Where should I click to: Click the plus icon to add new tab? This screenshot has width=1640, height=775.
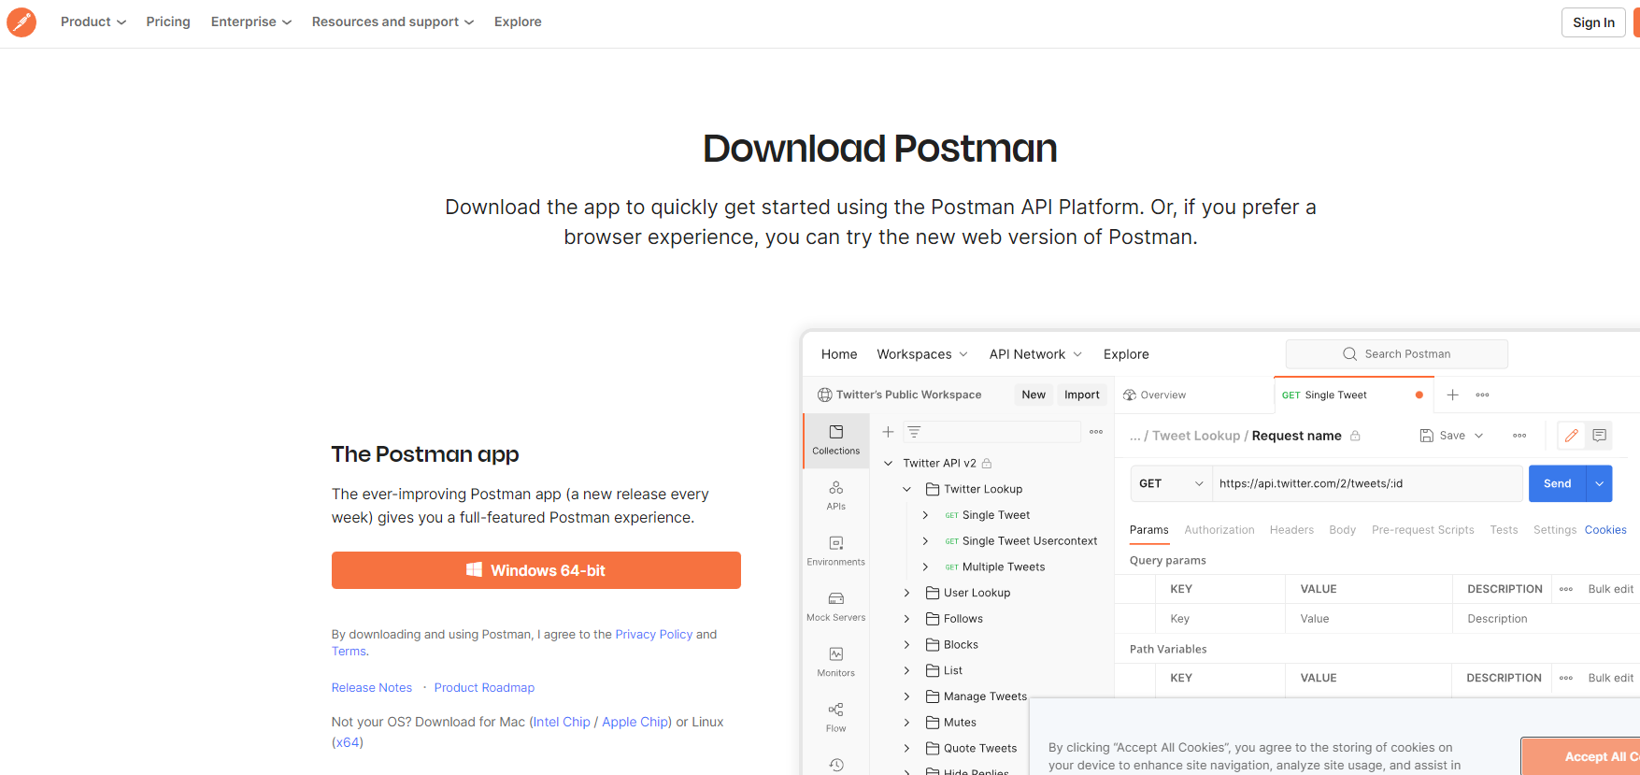tap(1453, 395)
